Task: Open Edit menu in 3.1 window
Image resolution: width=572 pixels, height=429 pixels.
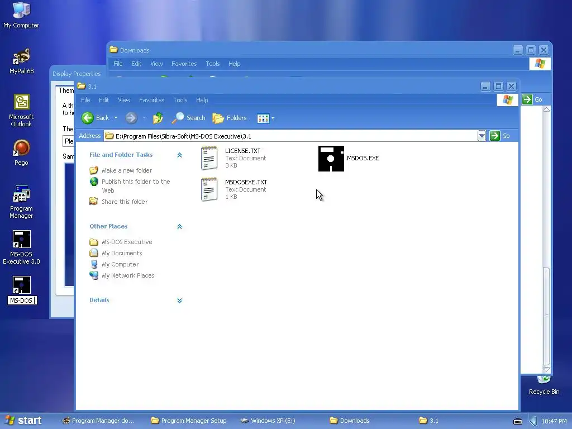Action: click(x=103, y=100)
